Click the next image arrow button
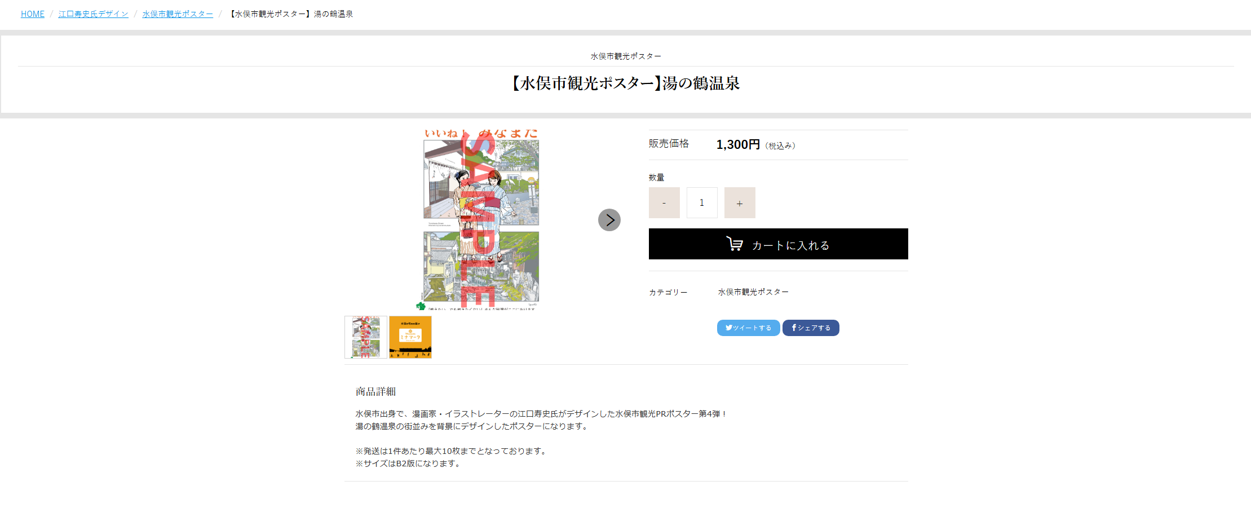 [609, 220]
